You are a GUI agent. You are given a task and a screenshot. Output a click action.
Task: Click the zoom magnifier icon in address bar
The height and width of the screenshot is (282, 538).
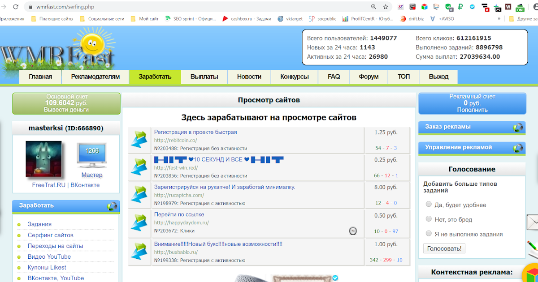tap(373, 7)
